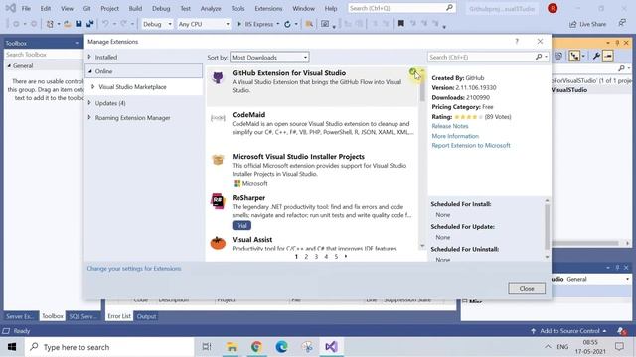Viewport: 636px width, 357px height.
Task: Open the File menu
Action: coord(26,8)
